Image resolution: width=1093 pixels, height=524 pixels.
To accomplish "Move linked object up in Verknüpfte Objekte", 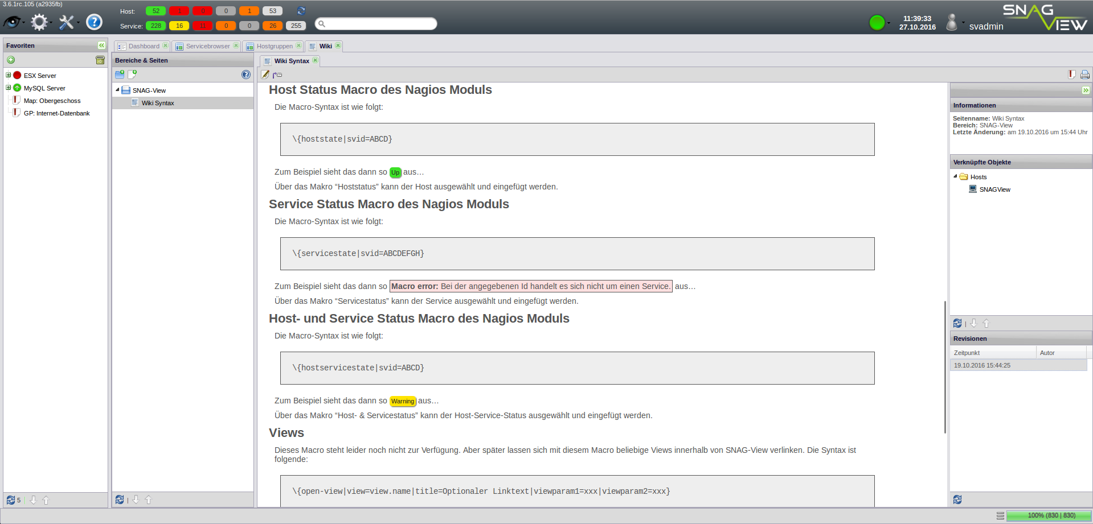I will click(986, 323).
